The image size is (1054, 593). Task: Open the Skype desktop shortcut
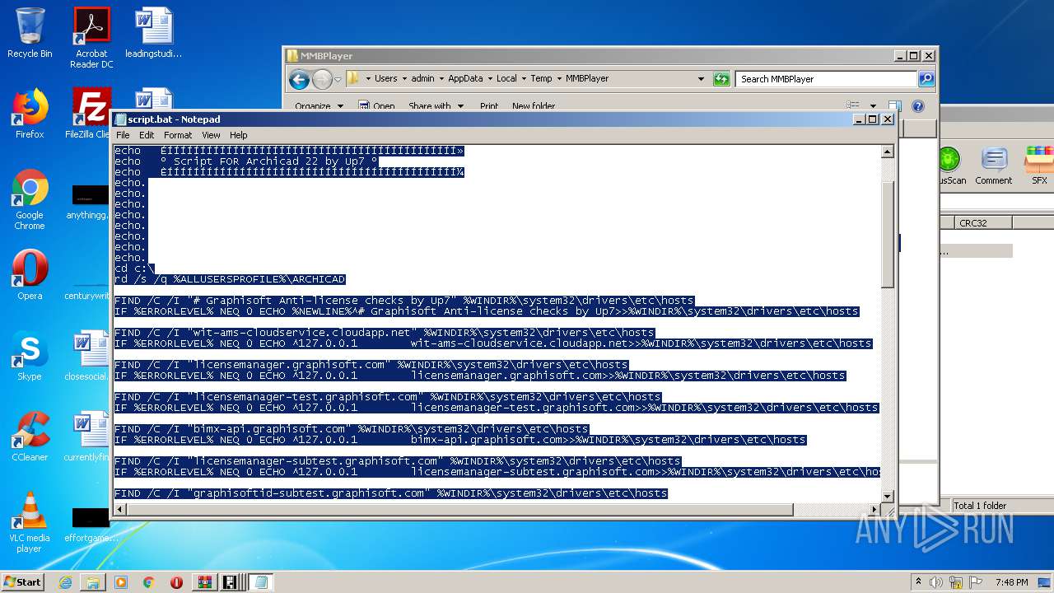30,356
